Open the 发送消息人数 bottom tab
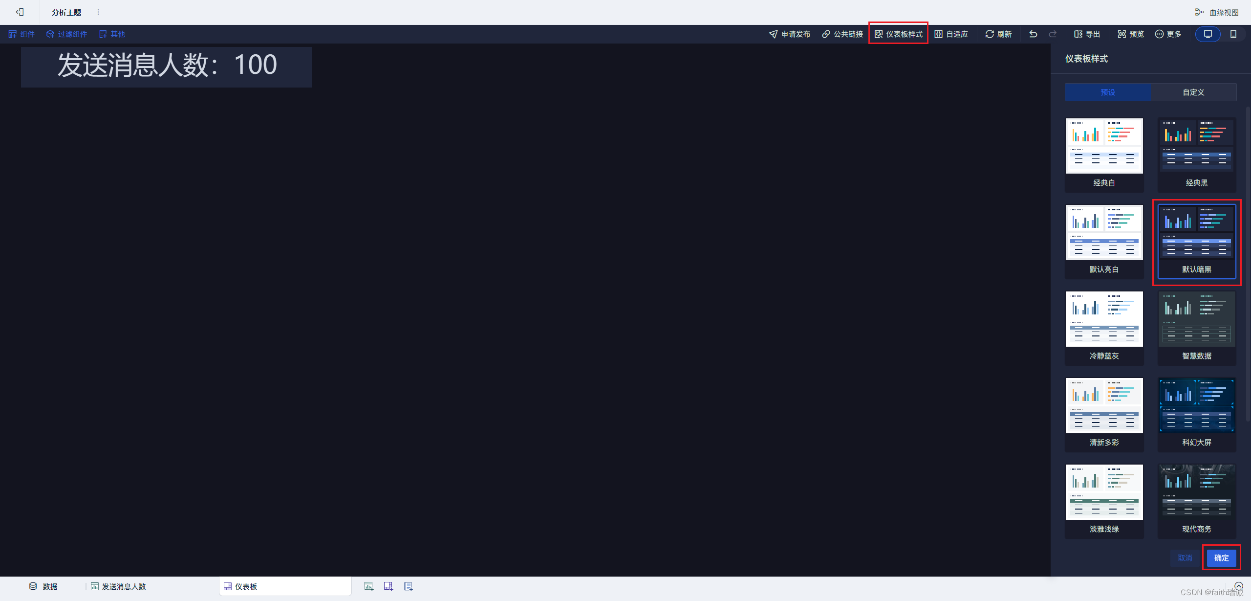The image size is (1251, 601). [119, 586]
